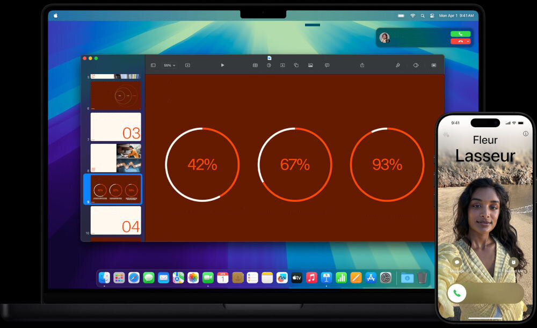This screenshot has width=537, height=328.
Task: Tap Remind Me button on iPhone call screen
Action: tap(513, 263)
